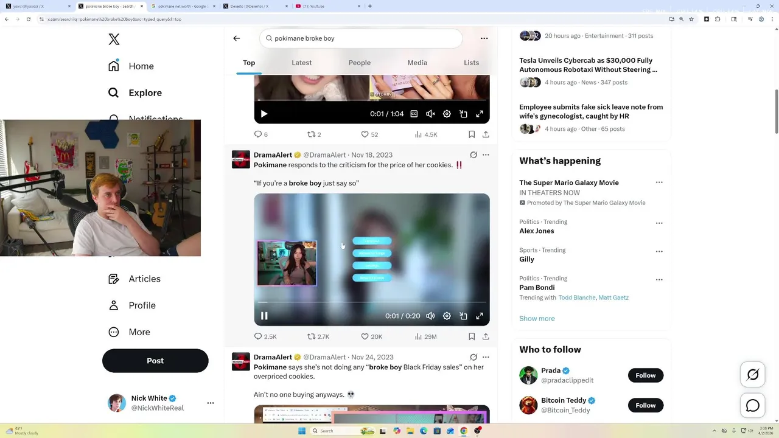Like the post with 20K likes
779x438 pixels.
(x=371, y=336)
